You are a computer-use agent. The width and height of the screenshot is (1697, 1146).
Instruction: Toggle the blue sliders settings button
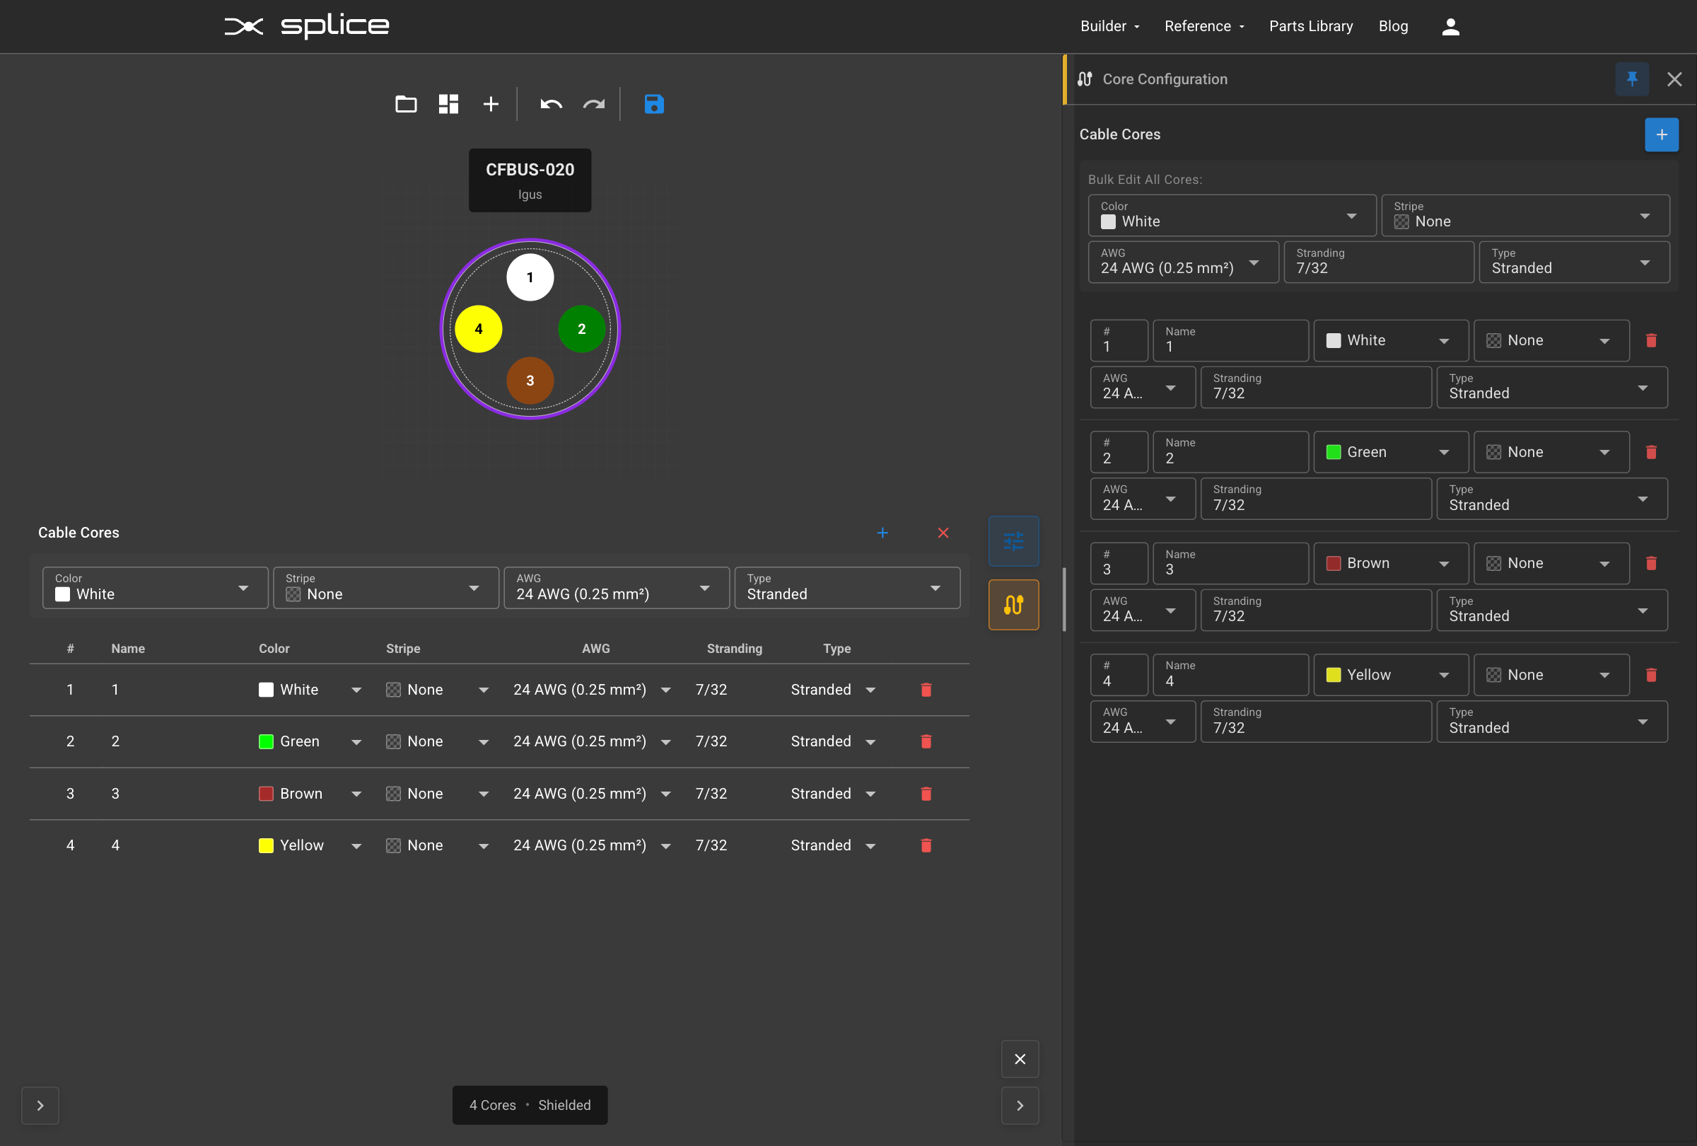[x=1013, y=541]
